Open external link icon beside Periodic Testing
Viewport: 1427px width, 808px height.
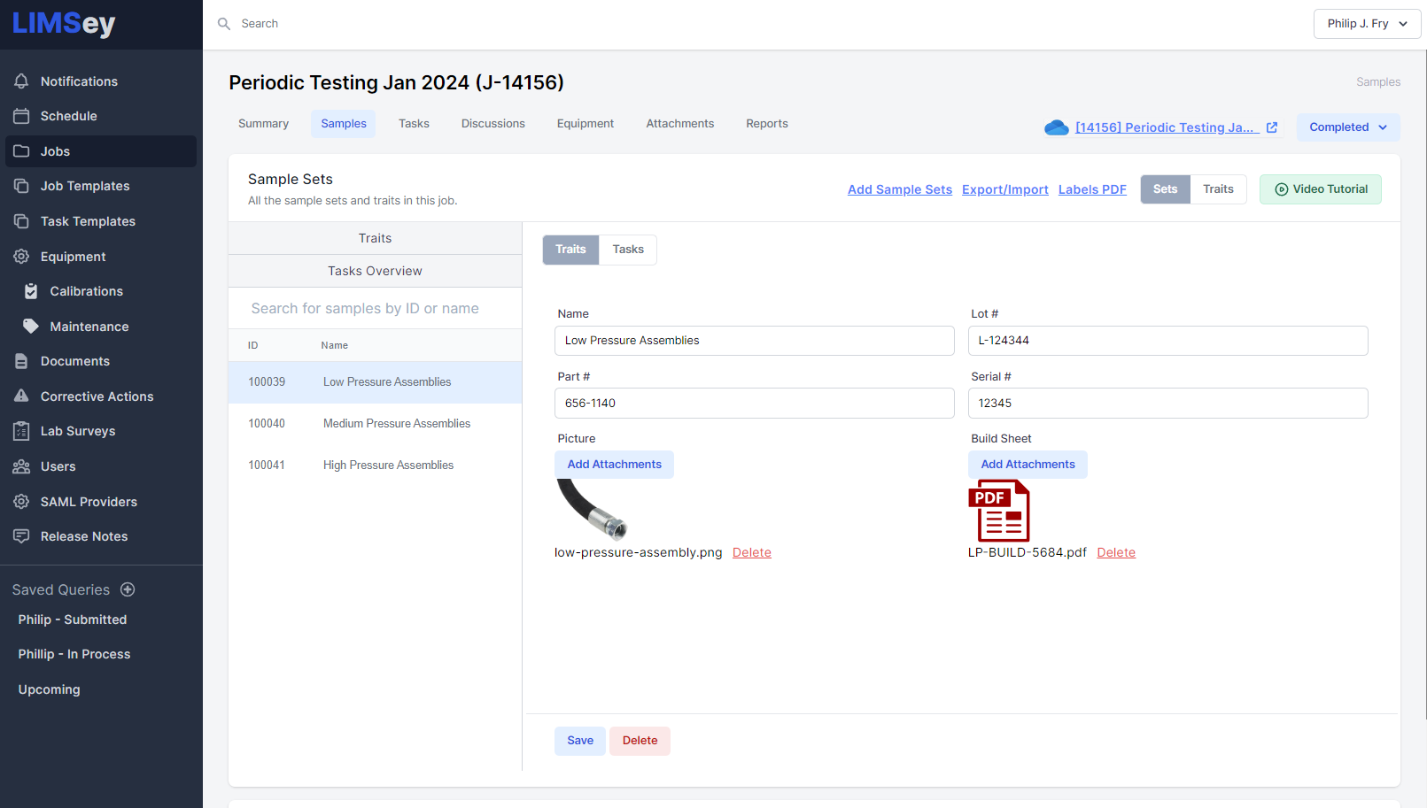click(1272, 127)
